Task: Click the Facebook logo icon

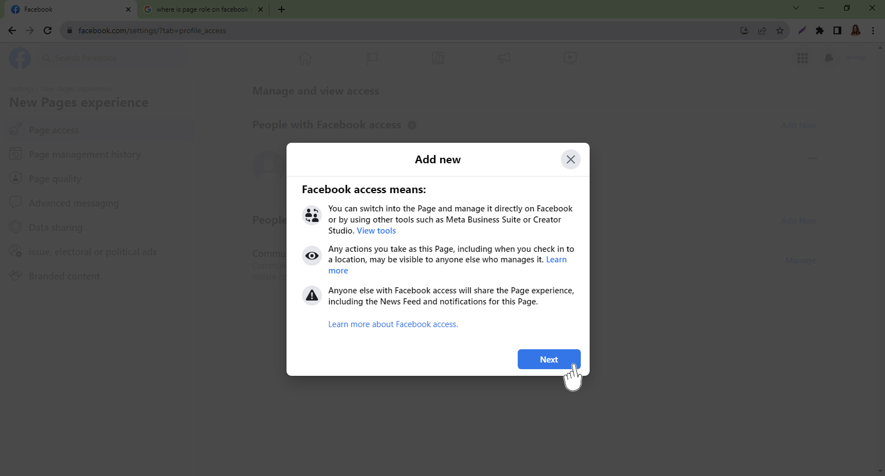Action: (20, 58)
